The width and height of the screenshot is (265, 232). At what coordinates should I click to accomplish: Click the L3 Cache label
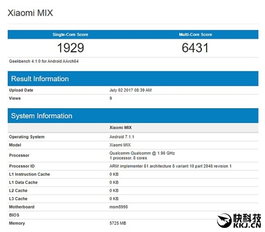point(18,198)
